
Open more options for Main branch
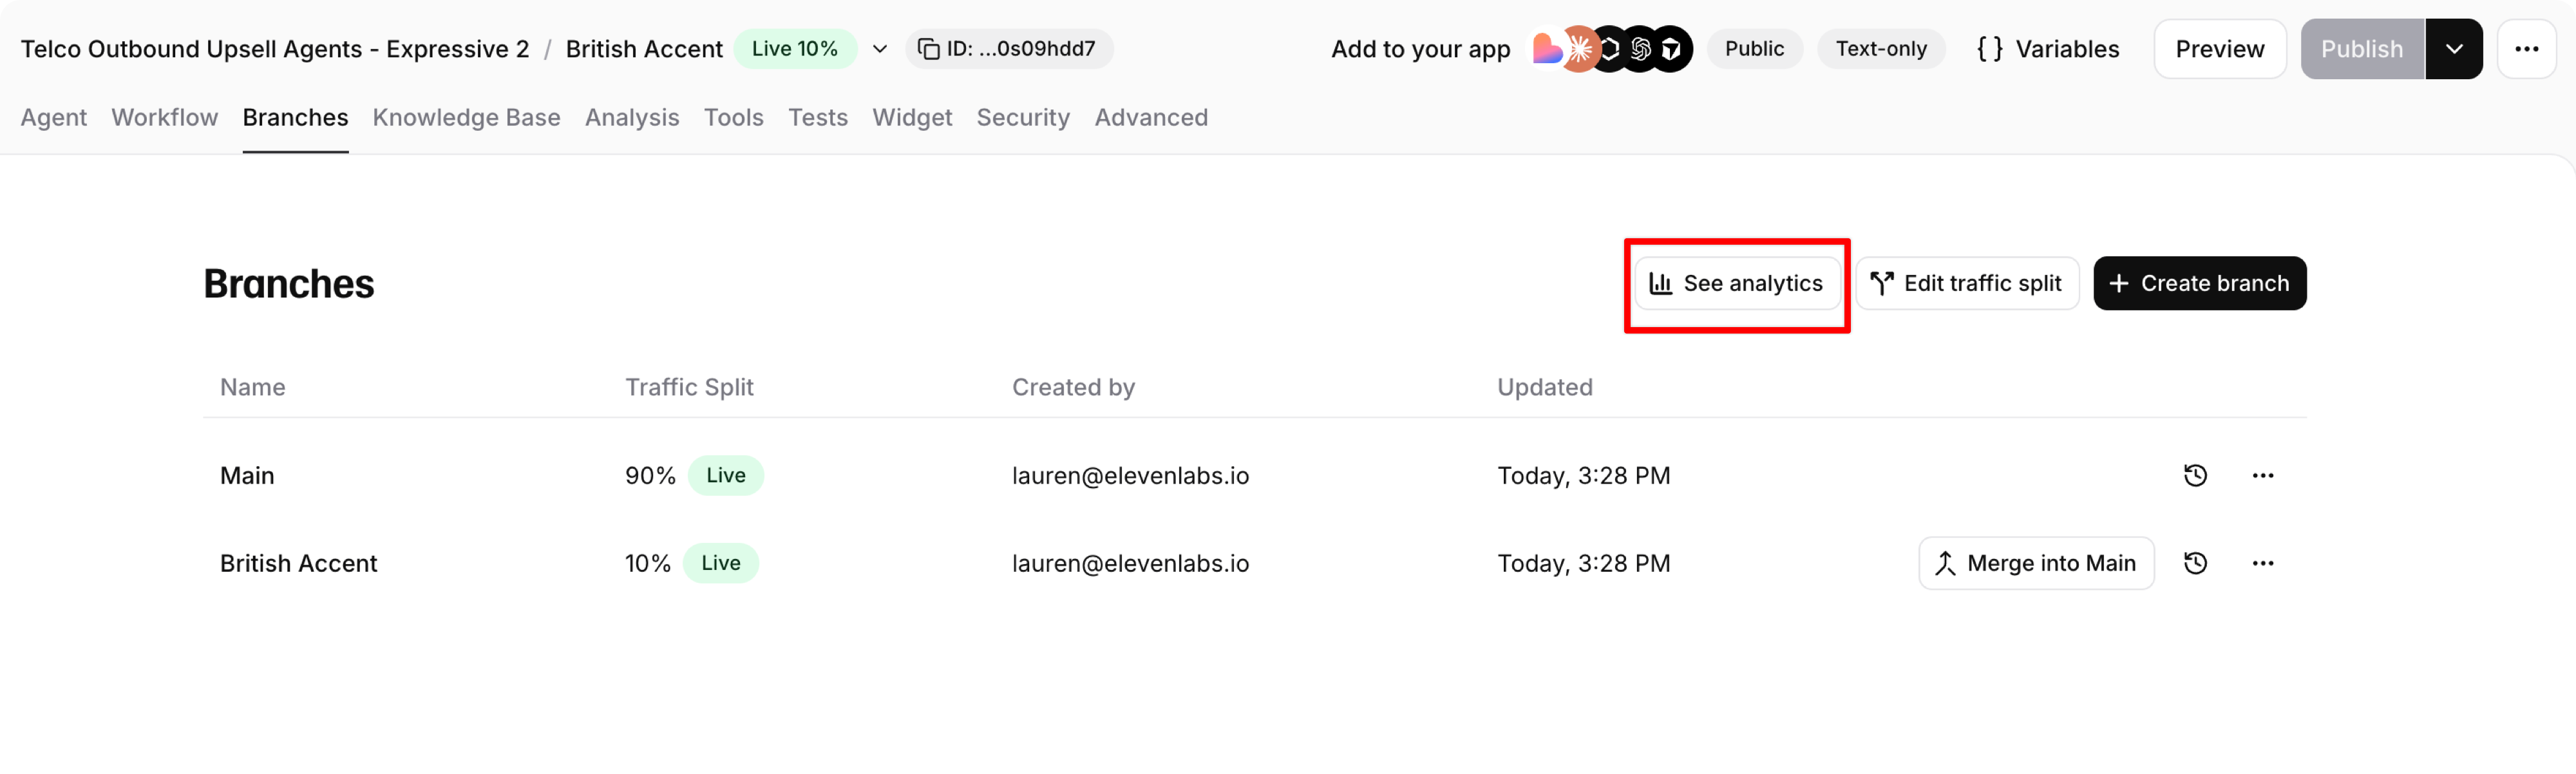(x=2262, y=475)
